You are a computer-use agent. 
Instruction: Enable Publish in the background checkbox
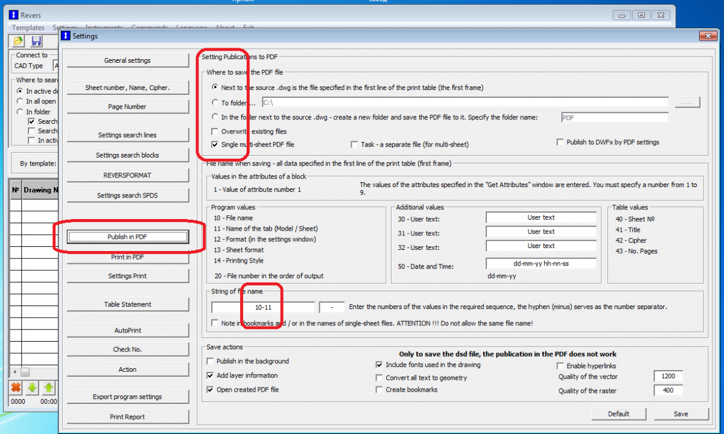click(211, 361)
